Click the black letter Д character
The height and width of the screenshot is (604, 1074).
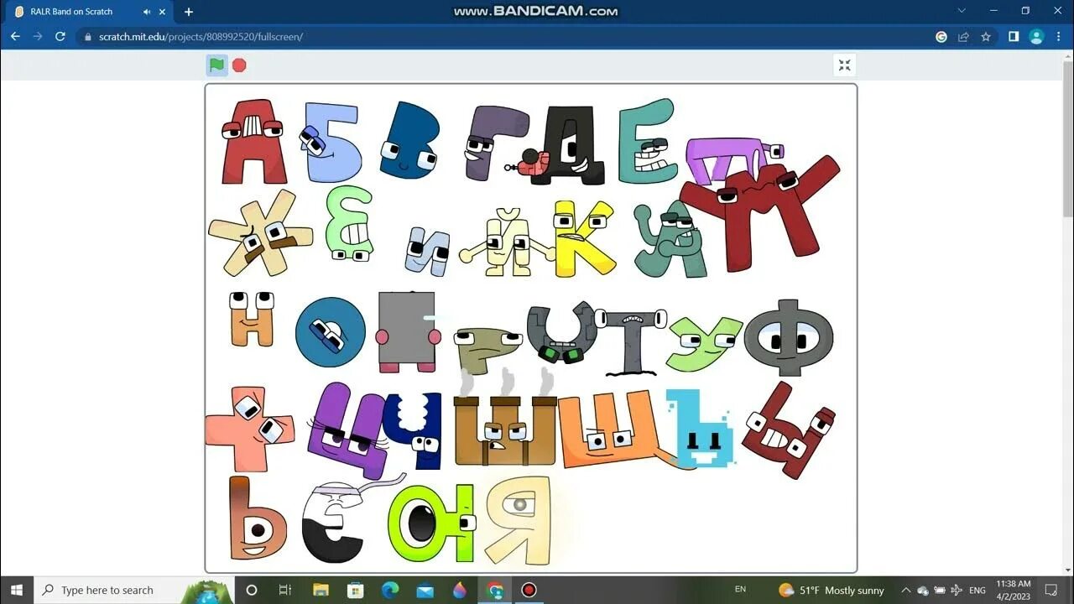[571, 144]
